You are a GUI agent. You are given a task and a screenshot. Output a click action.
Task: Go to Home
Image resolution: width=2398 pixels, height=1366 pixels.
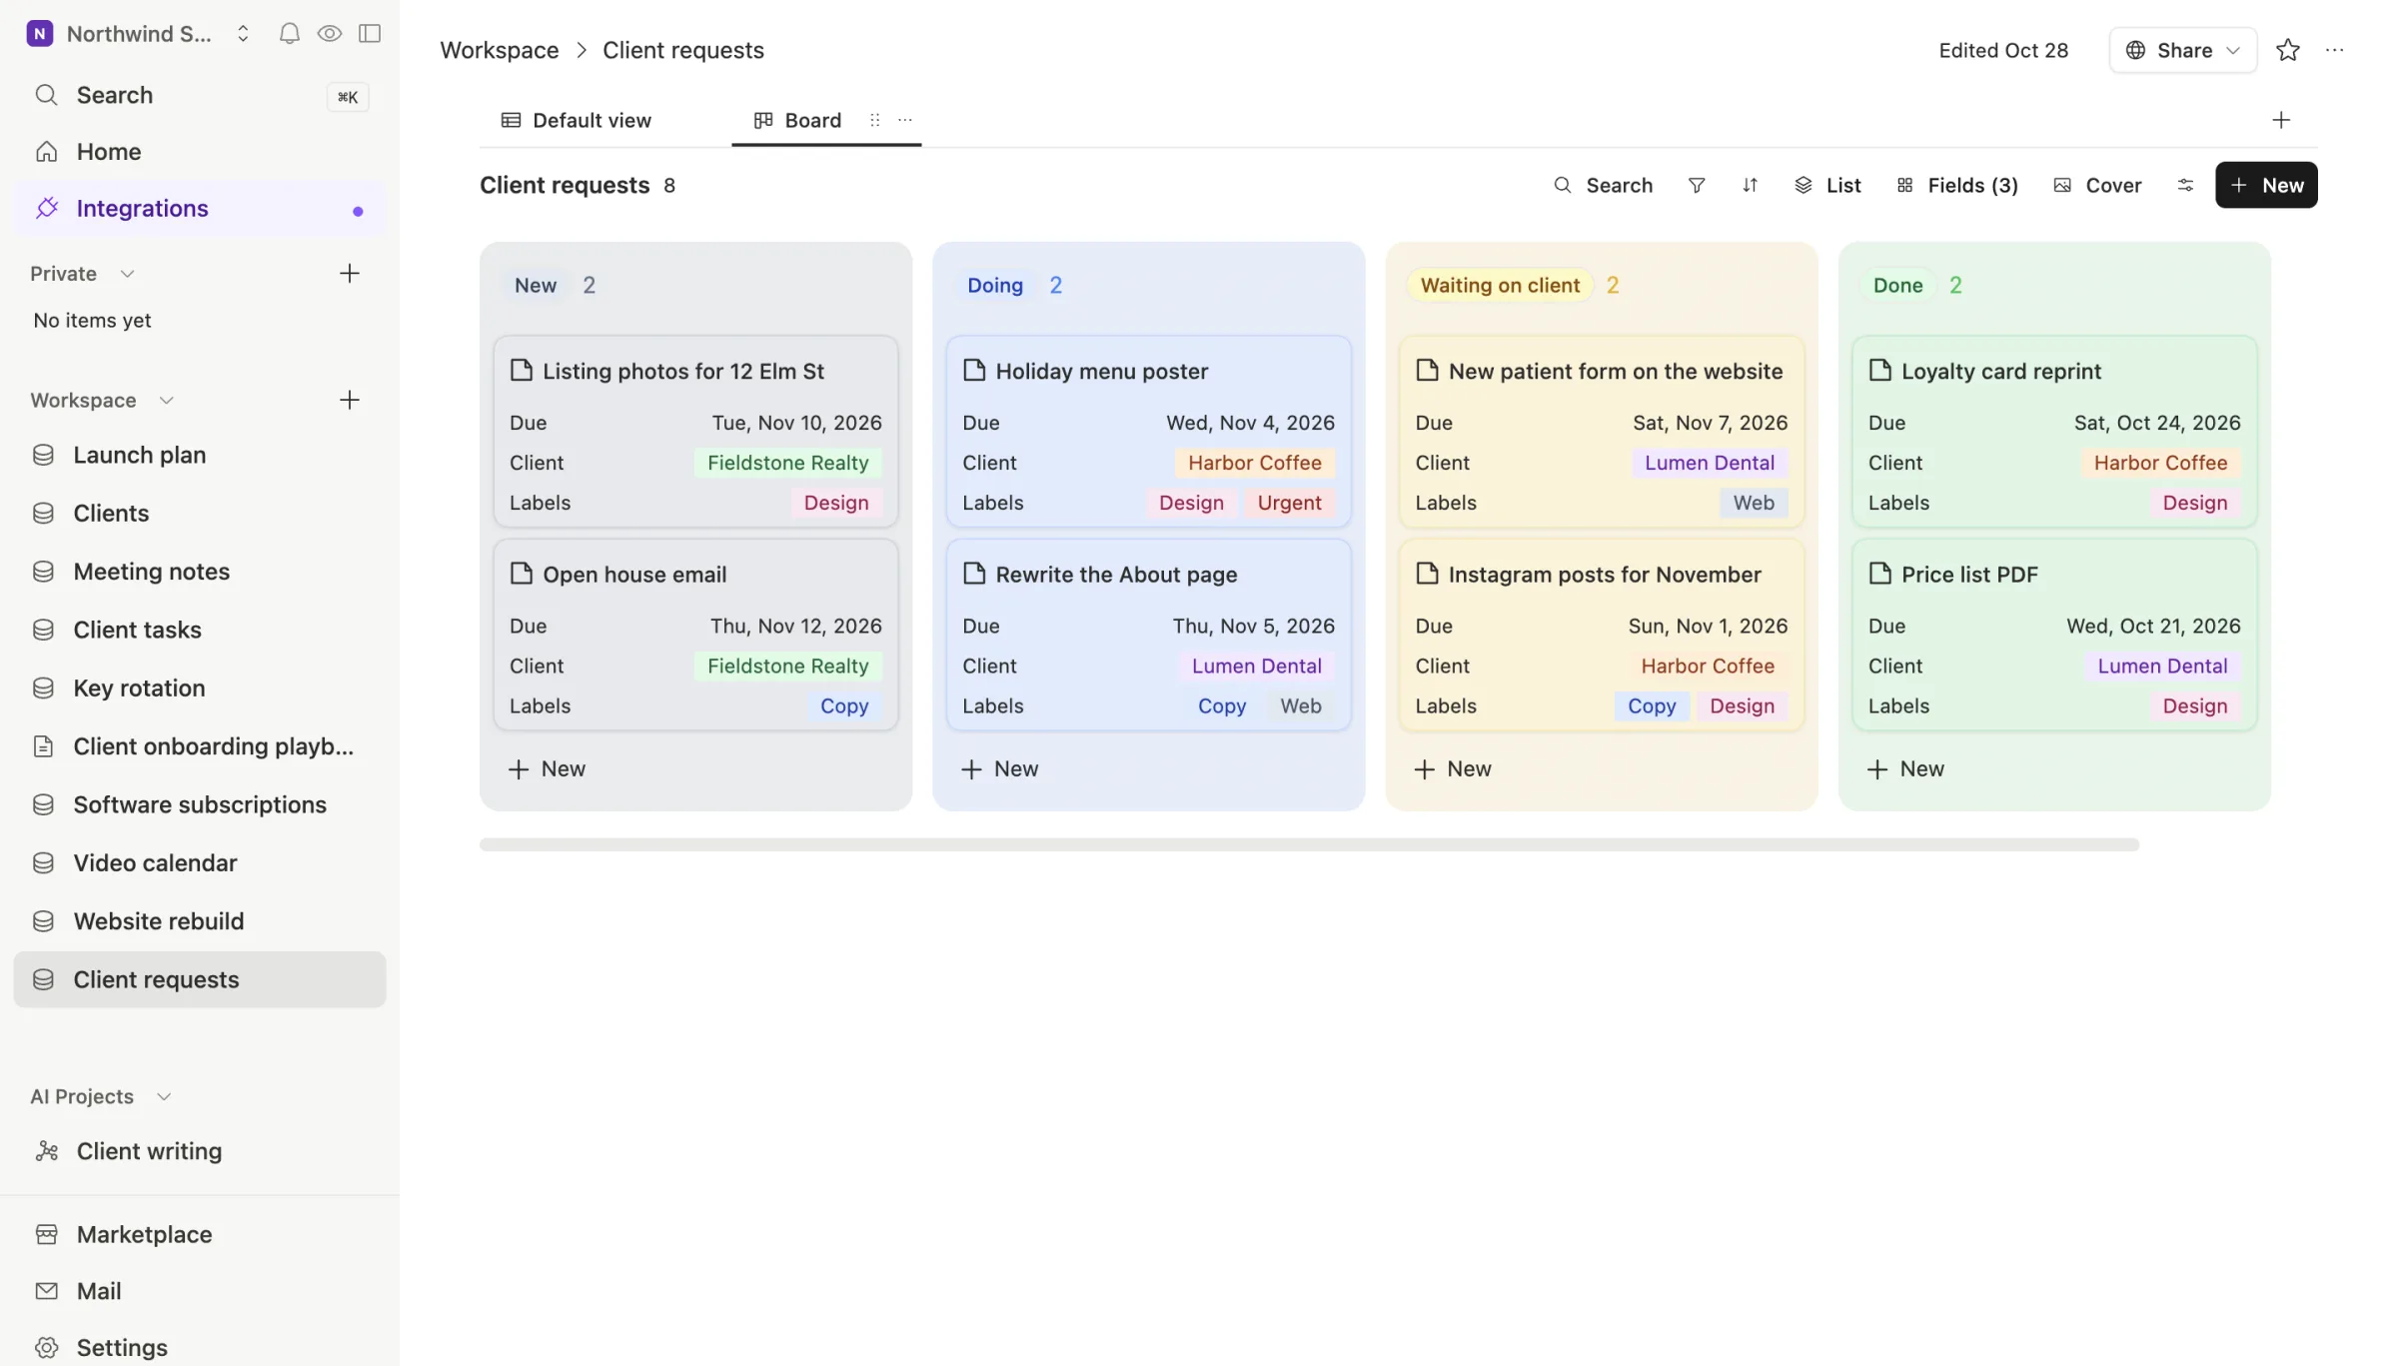(200, 152)
